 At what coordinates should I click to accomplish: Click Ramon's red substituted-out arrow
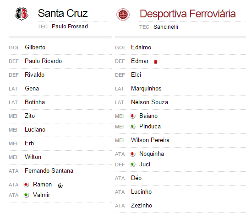(x=26, y=185)
